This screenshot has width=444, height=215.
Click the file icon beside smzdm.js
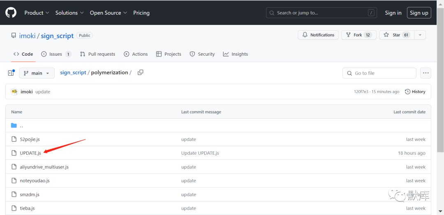pyautogui.click(x=14, y=195)
